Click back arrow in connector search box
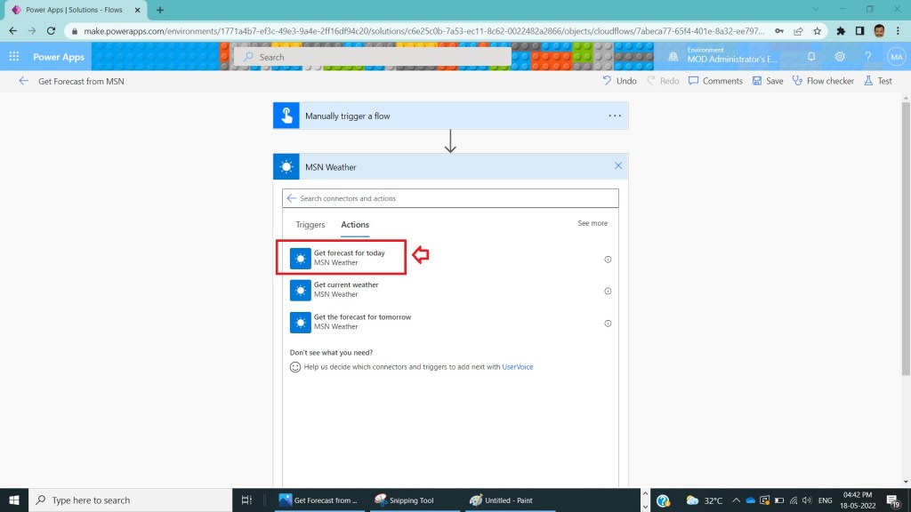This screenshot has height=512, width=911. (x=291, y=198)
